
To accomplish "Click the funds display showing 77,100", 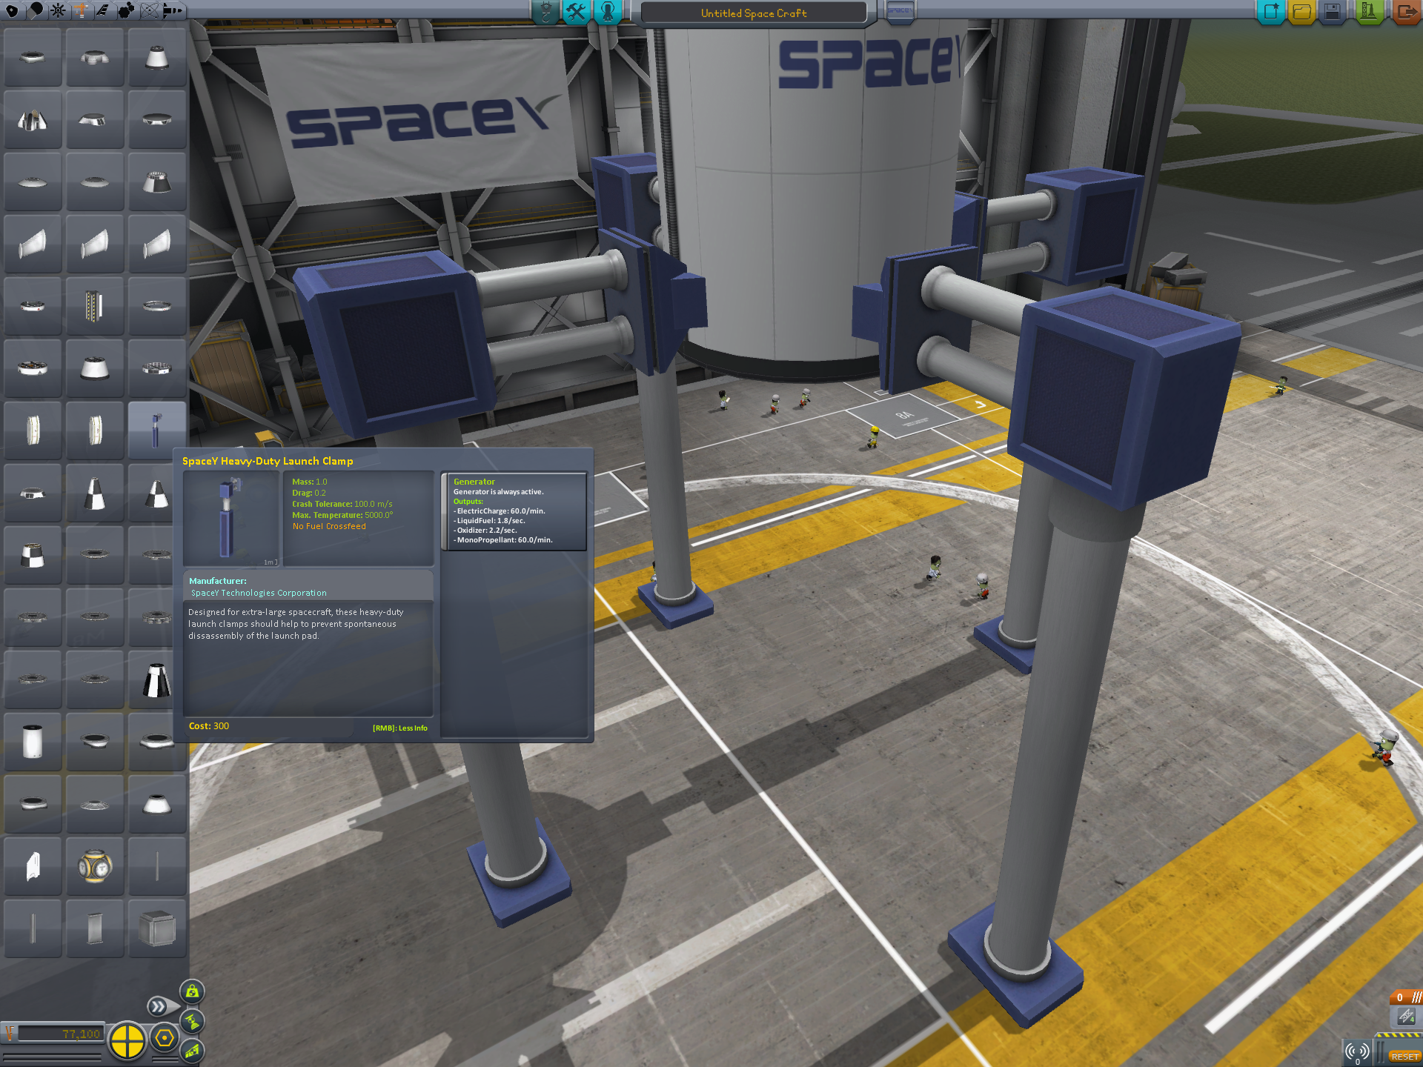I will point(59,1034).
